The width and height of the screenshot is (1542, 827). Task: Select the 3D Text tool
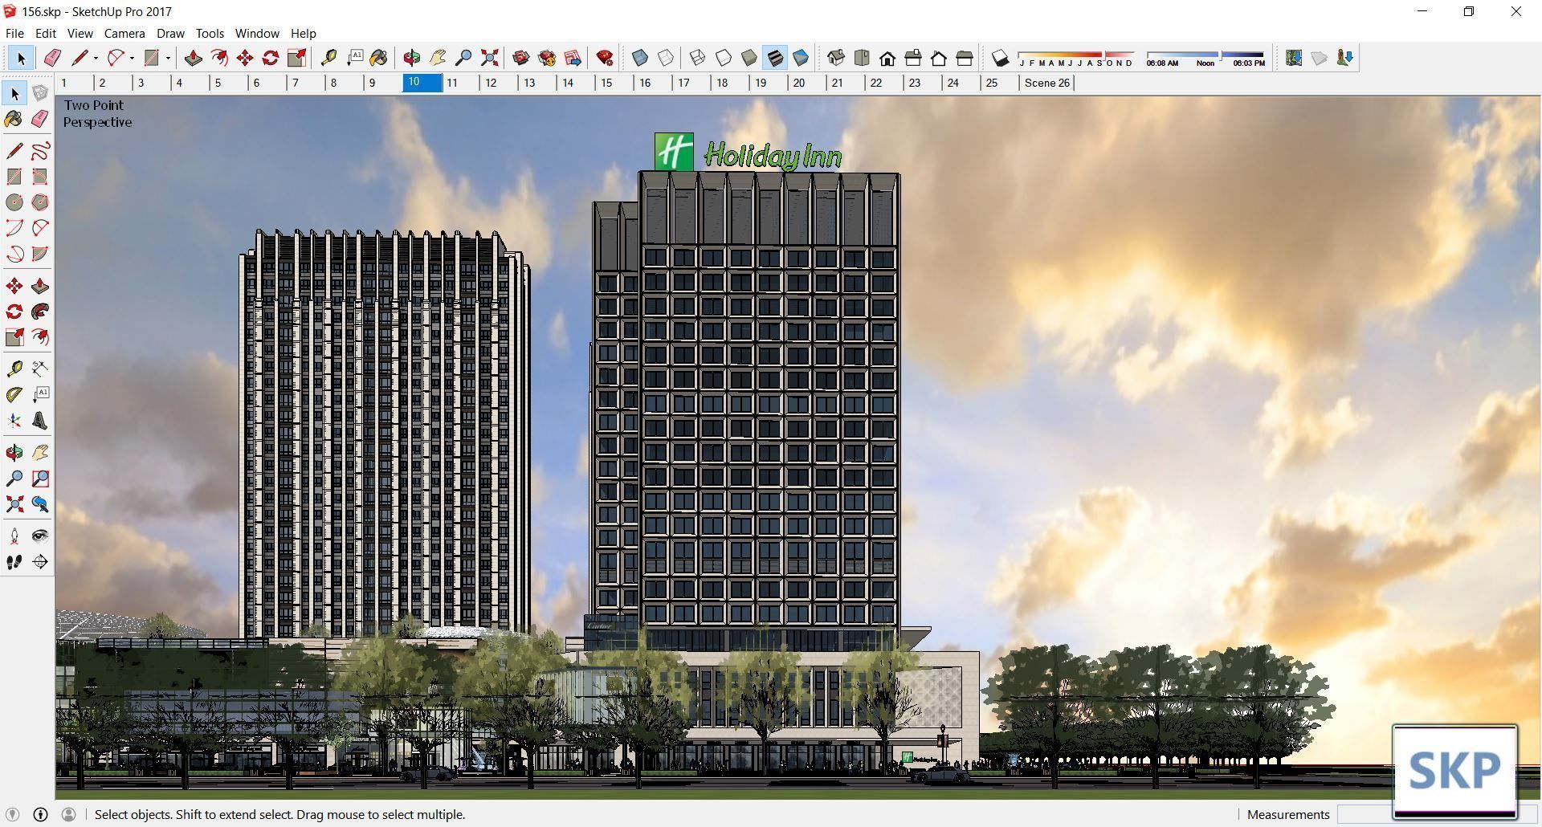click(x=40, y=421)
